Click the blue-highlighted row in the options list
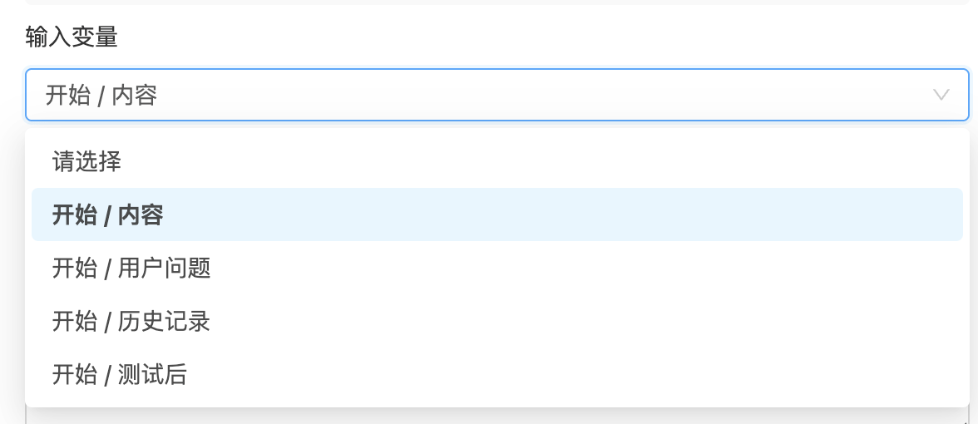The height and width of the screenshot is (424, 978). coord(497,214)
